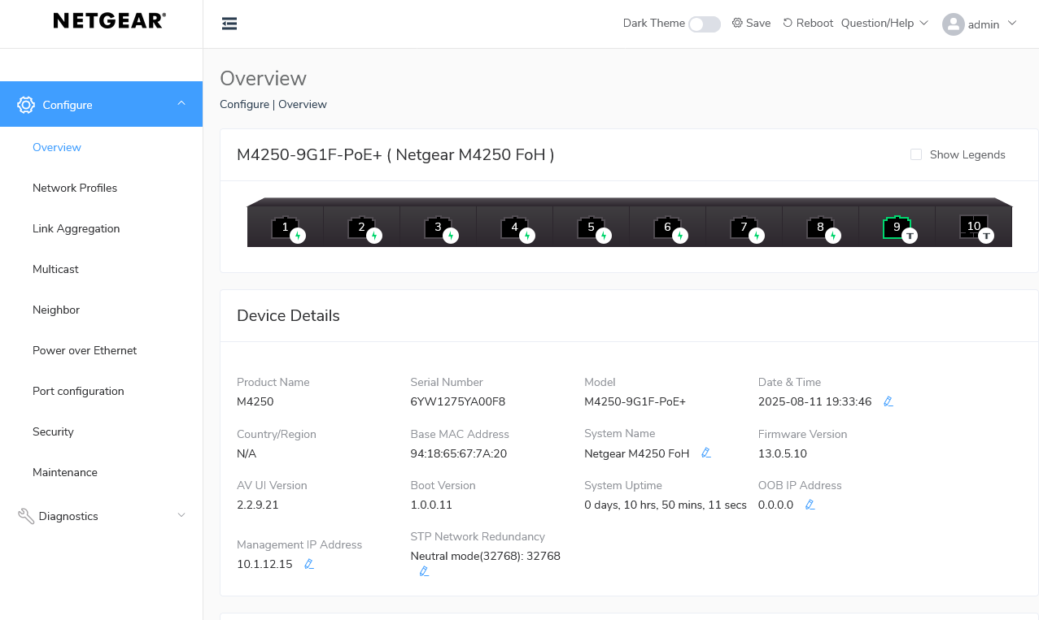Screen dimensions: 1039x620
Task: Click Overview in the breadcrumb
Action: tap(303, 104)
